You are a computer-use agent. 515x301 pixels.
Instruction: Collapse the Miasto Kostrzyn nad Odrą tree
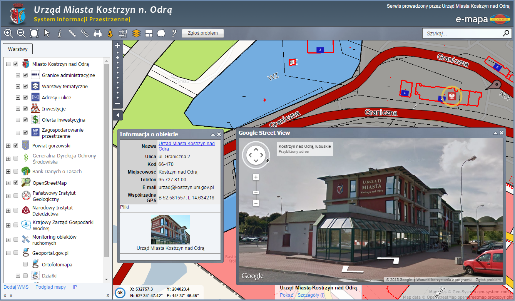[x=8, y=64]
